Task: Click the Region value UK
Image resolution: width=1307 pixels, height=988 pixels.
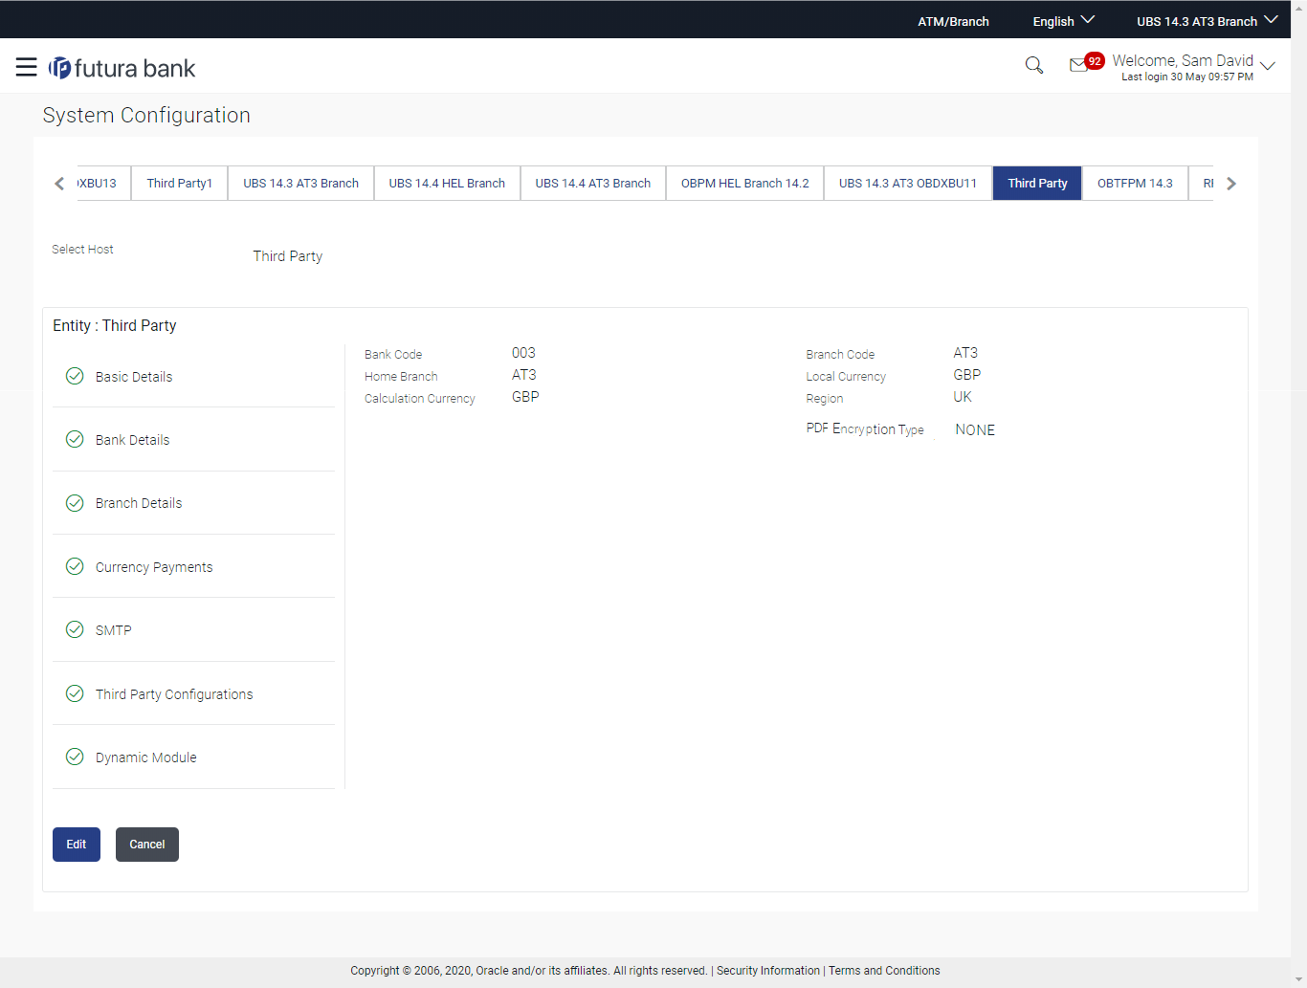Action: (963, 397)
